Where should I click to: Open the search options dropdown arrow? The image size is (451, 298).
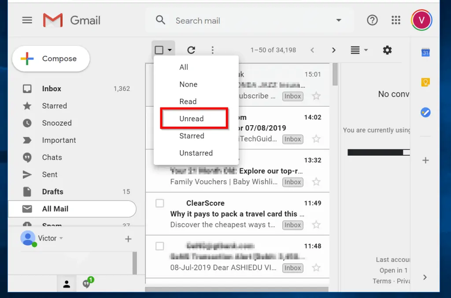pyautogui.click(x=338, y=20)
